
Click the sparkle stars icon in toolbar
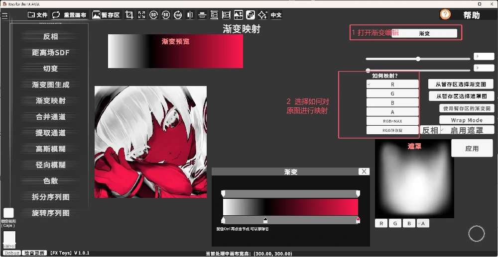[262, 15]
